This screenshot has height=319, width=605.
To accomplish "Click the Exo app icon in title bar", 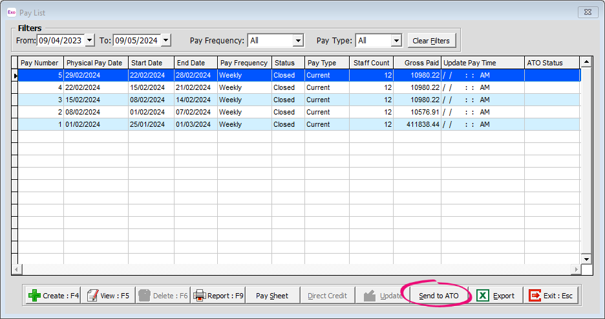I will pyautogui.click(x=11, y=12).
